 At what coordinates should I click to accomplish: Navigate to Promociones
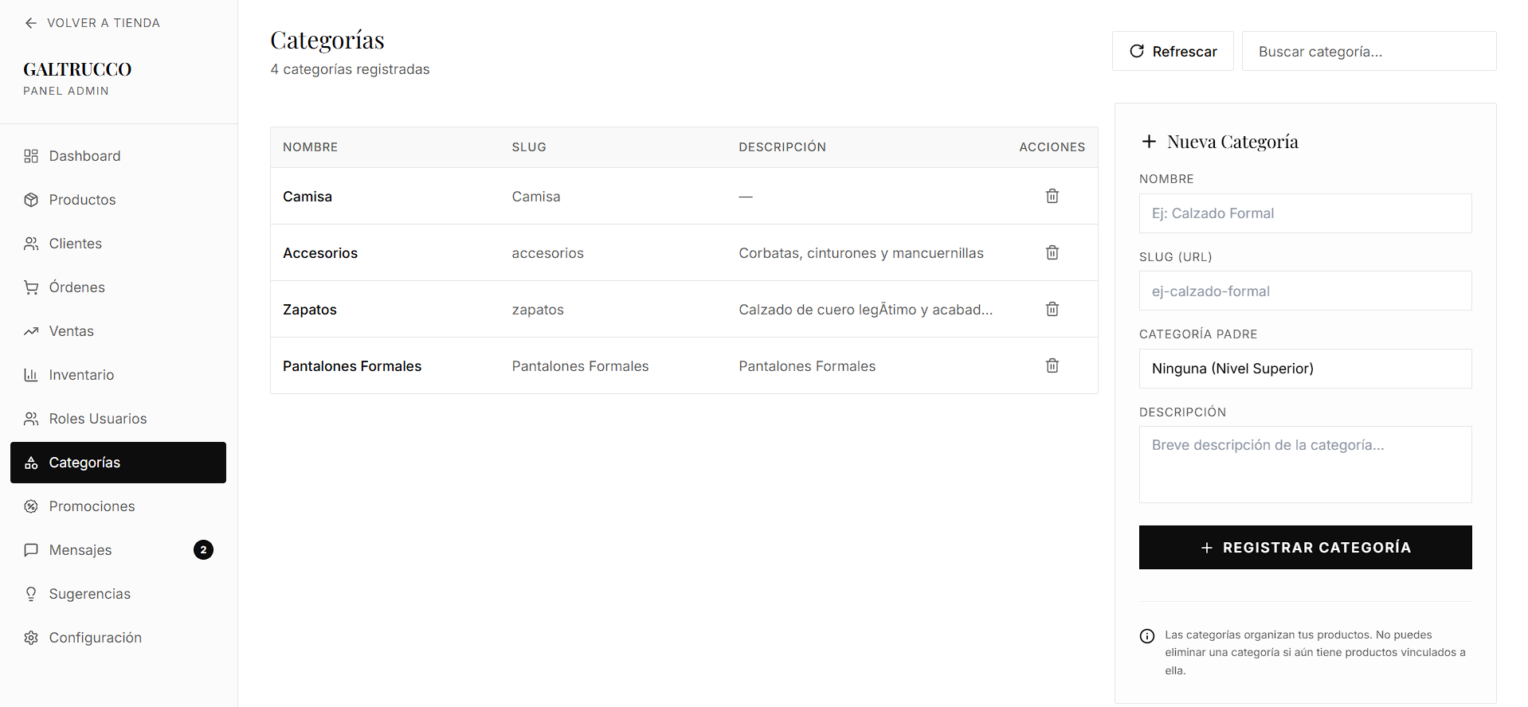coord(92,506)
